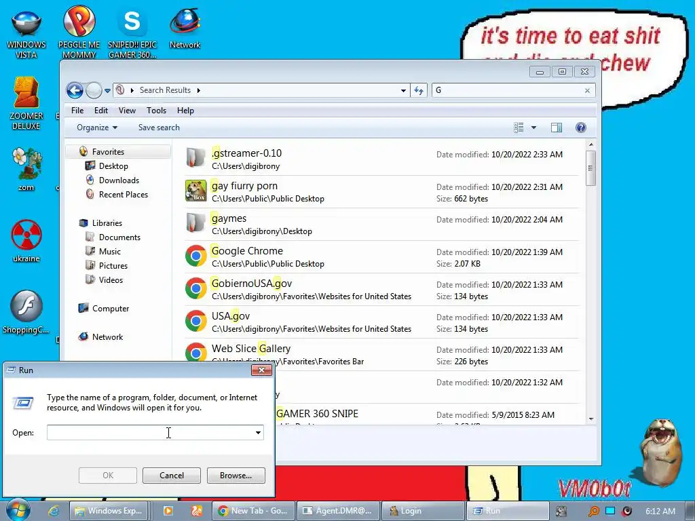695x521 pixels.
Task: Click the arrow after Search Results breadcrumb
Action: tap(199, 90)
